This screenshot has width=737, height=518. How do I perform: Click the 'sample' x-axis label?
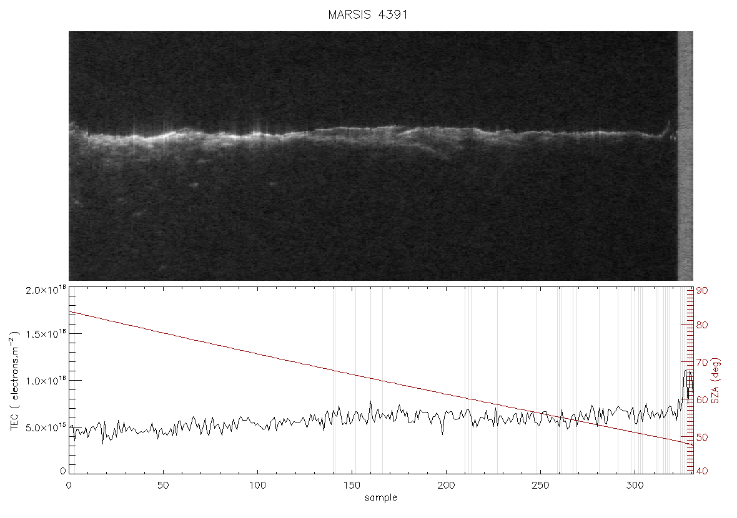pos(381,497)
